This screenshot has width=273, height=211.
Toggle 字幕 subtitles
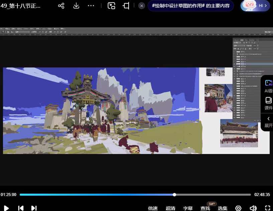pos(188,208)
